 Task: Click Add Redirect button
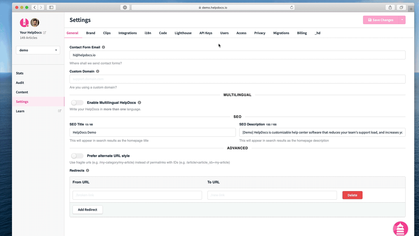[x=88, y=209]
